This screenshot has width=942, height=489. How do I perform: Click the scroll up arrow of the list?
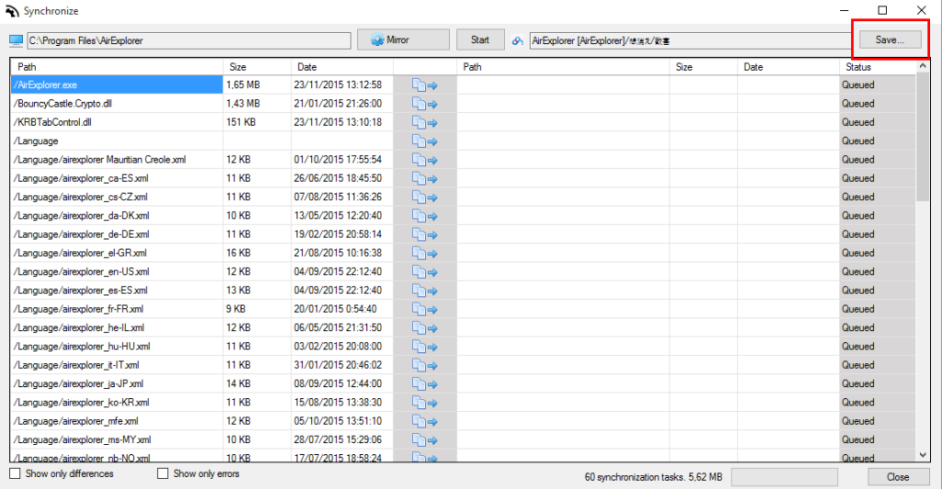pos(923,65)
